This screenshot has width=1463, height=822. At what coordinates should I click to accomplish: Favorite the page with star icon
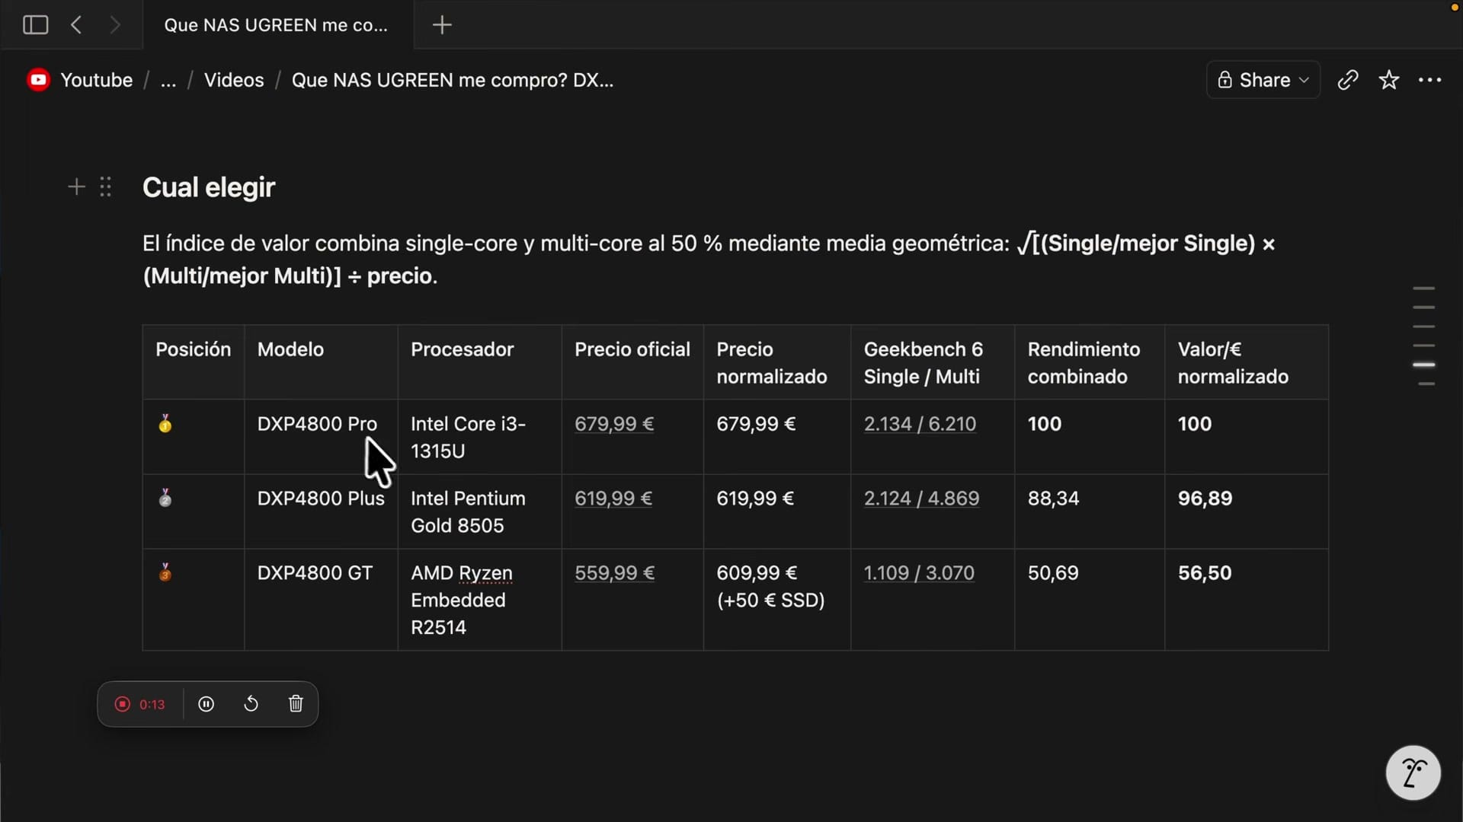pyautogui.click(x=1389, y=80)
